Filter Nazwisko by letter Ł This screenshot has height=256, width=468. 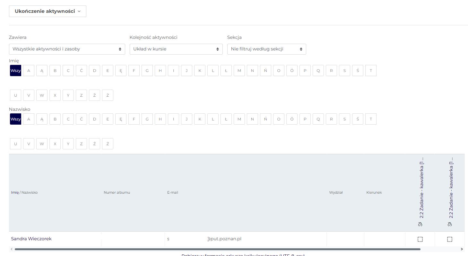tap(226, 119)
